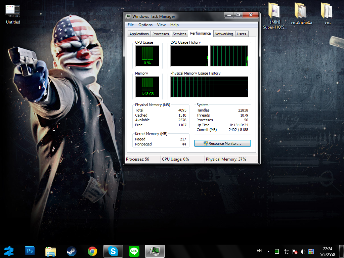Show hidden tray icons arrow
The image size is (344, 258).
pos(268,252)
